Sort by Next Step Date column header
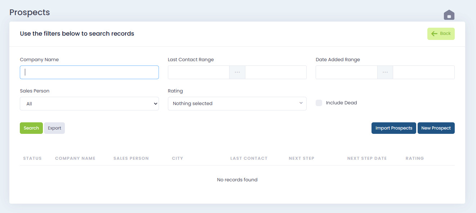Screen dimensions: 476x213 point(367,158)
